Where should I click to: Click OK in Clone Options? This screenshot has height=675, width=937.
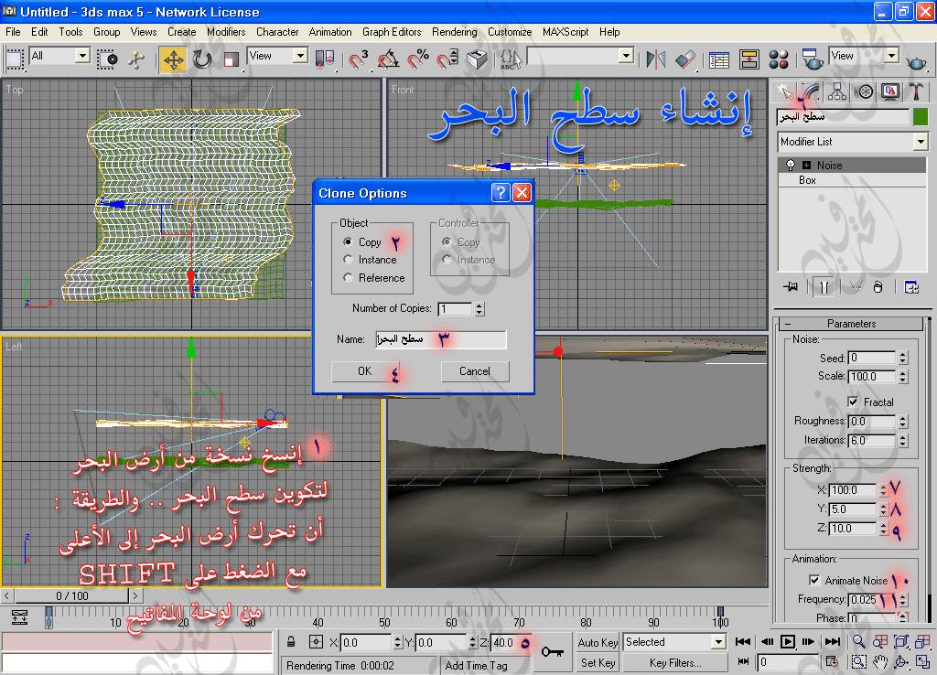coord(365,371)
